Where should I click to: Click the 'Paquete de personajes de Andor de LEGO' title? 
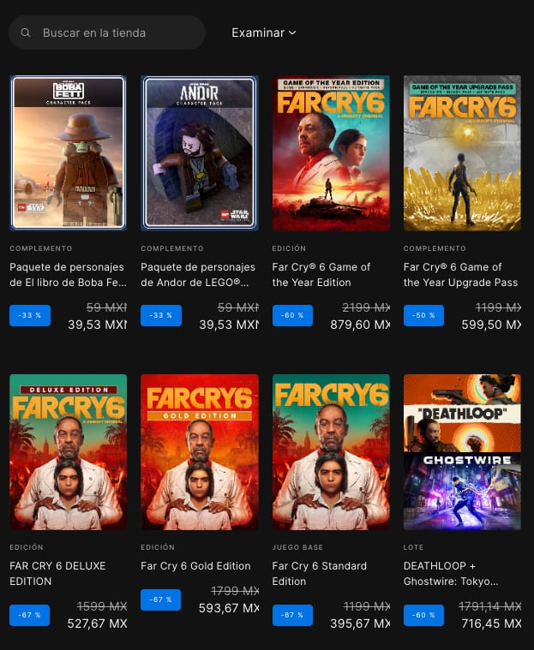tap(198, 275)
